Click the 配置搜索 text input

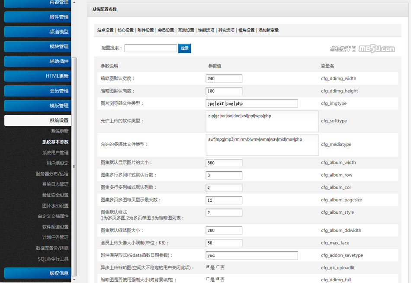151,48
